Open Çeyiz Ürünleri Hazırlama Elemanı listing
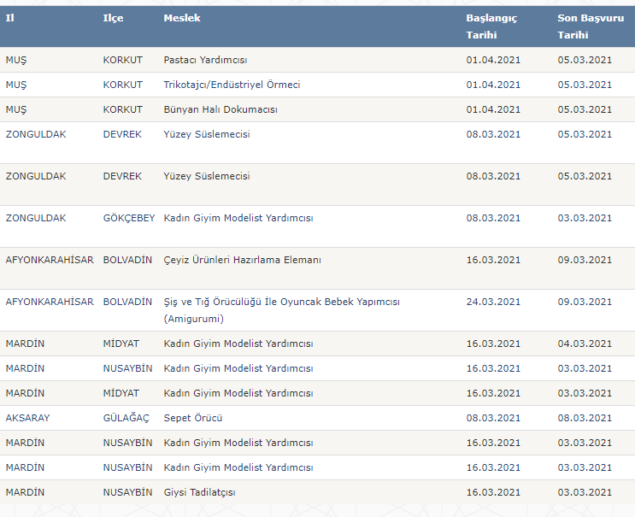Image resolution: width=635 pixels, height=517 pixels. (242, 260)
